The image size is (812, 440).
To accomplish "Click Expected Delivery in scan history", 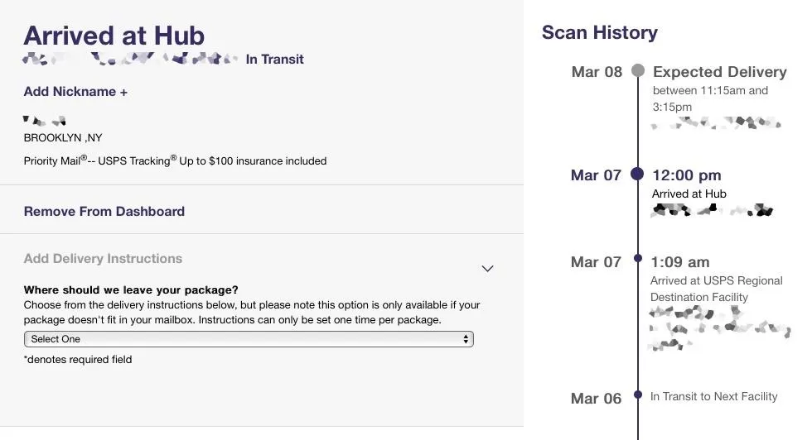I will tap(720, 72).
